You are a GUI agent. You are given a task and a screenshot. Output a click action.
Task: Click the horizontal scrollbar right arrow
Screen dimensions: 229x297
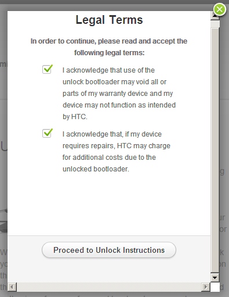(x=206, y=287)
